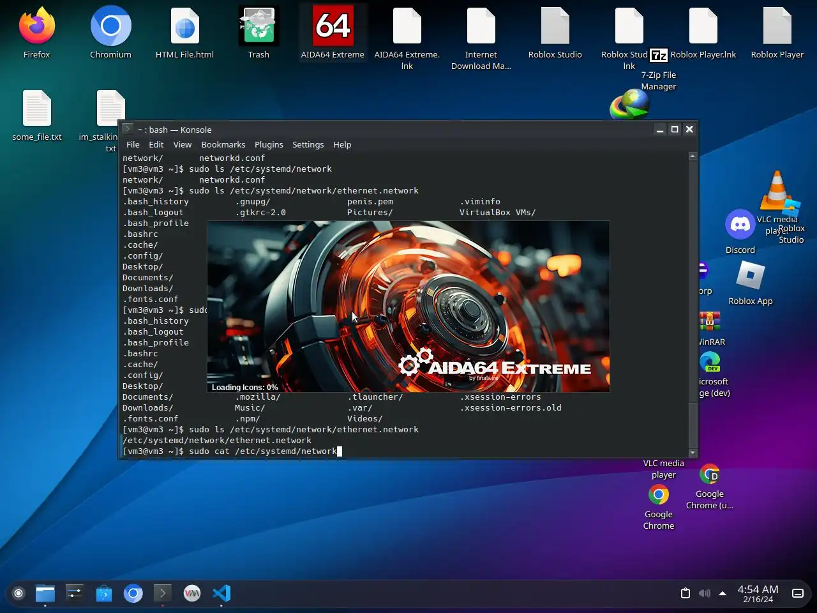Click the 'Videos/' entry in terminal
The image size is (817, 613).
click(x=365, y=418)
